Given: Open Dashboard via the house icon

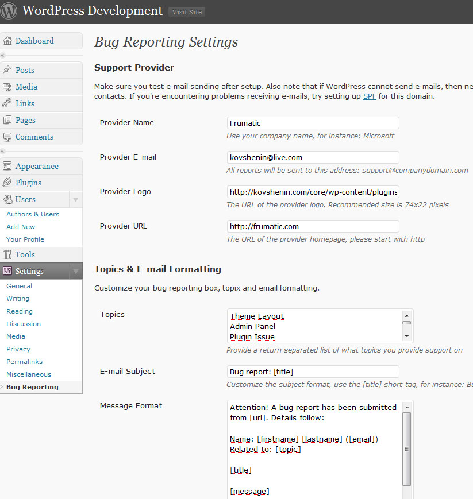Looking at the screenshot, I should (x=7, y=41).
